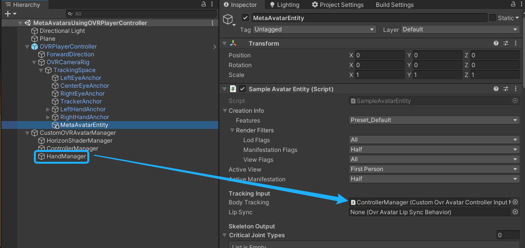Open the Features Preset_Default dropdown

click(x=434, y=120)
